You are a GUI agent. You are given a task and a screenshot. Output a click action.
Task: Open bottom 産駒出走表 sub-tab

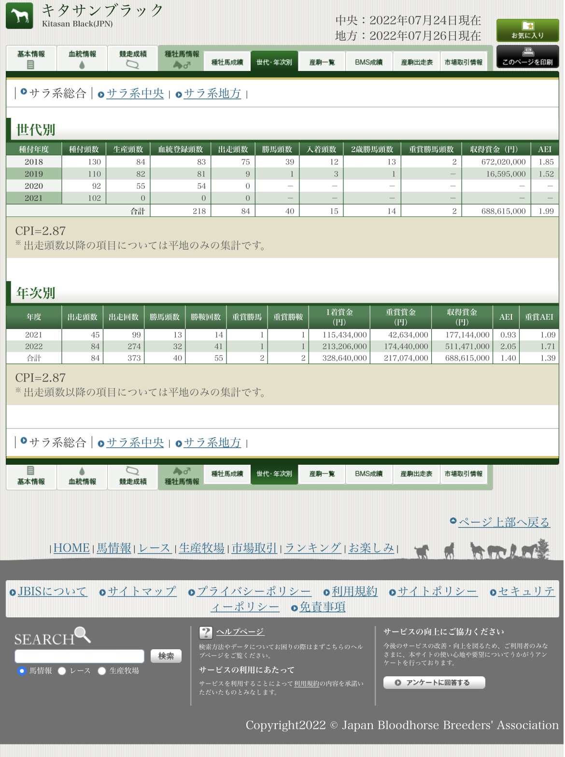(x=416, y=474)
